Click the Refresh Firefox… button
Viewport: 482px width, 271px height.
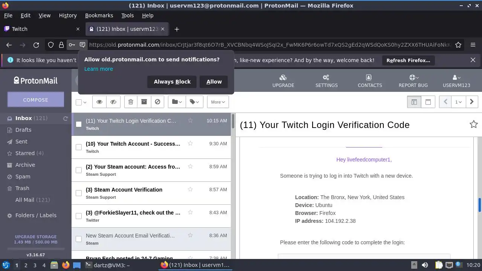408,60
